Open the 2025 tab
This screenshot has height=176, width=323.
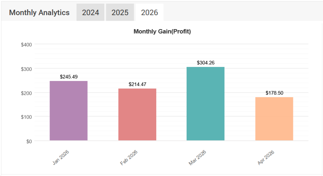120,13
